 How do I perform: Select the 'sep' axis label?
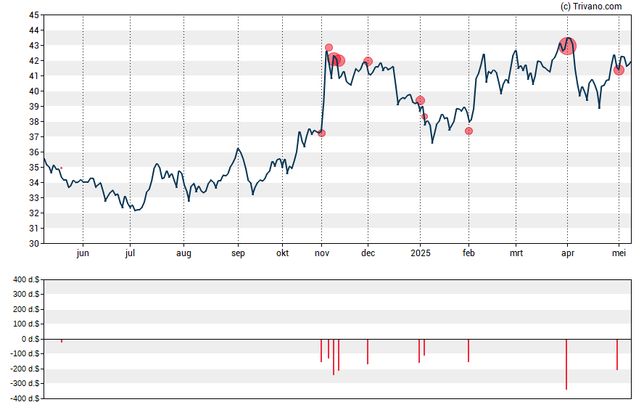[x=238, y=253]
